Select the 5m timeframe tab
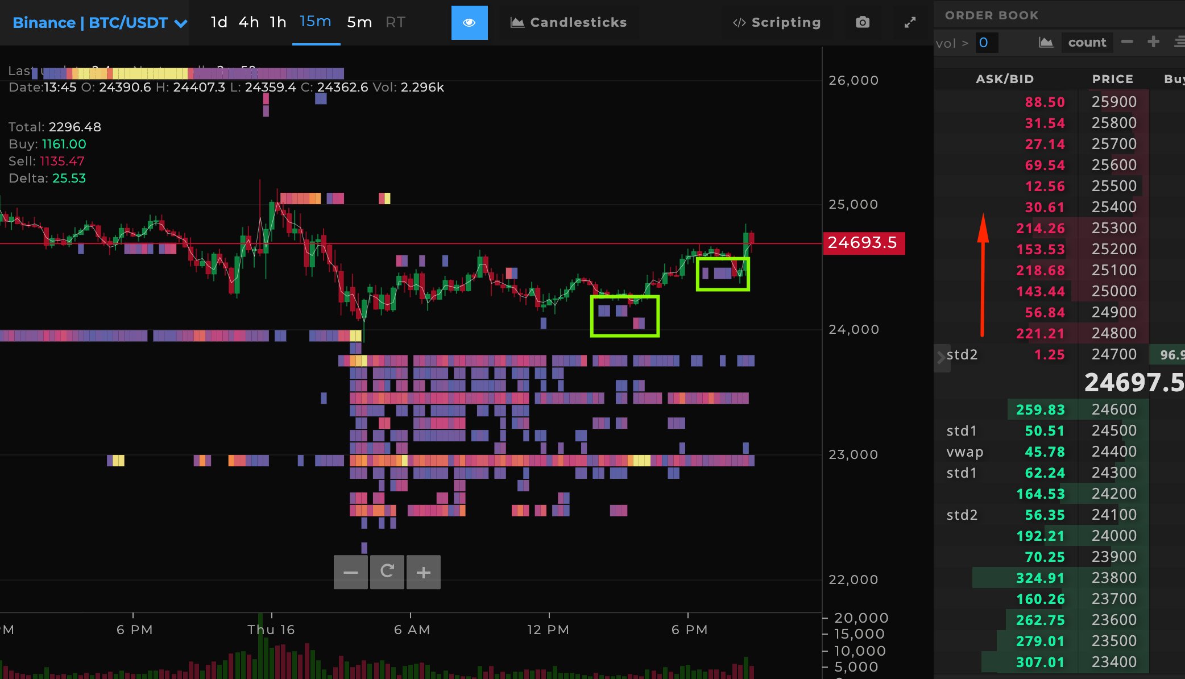1185x679 pixels. coord(358,22)
